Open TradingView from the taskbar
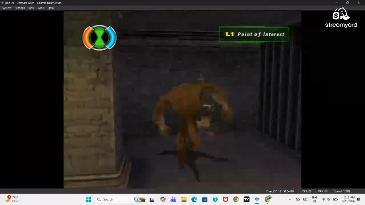 [246, 200]
